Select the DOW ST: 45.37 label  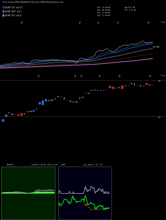(x=14, y=7)
